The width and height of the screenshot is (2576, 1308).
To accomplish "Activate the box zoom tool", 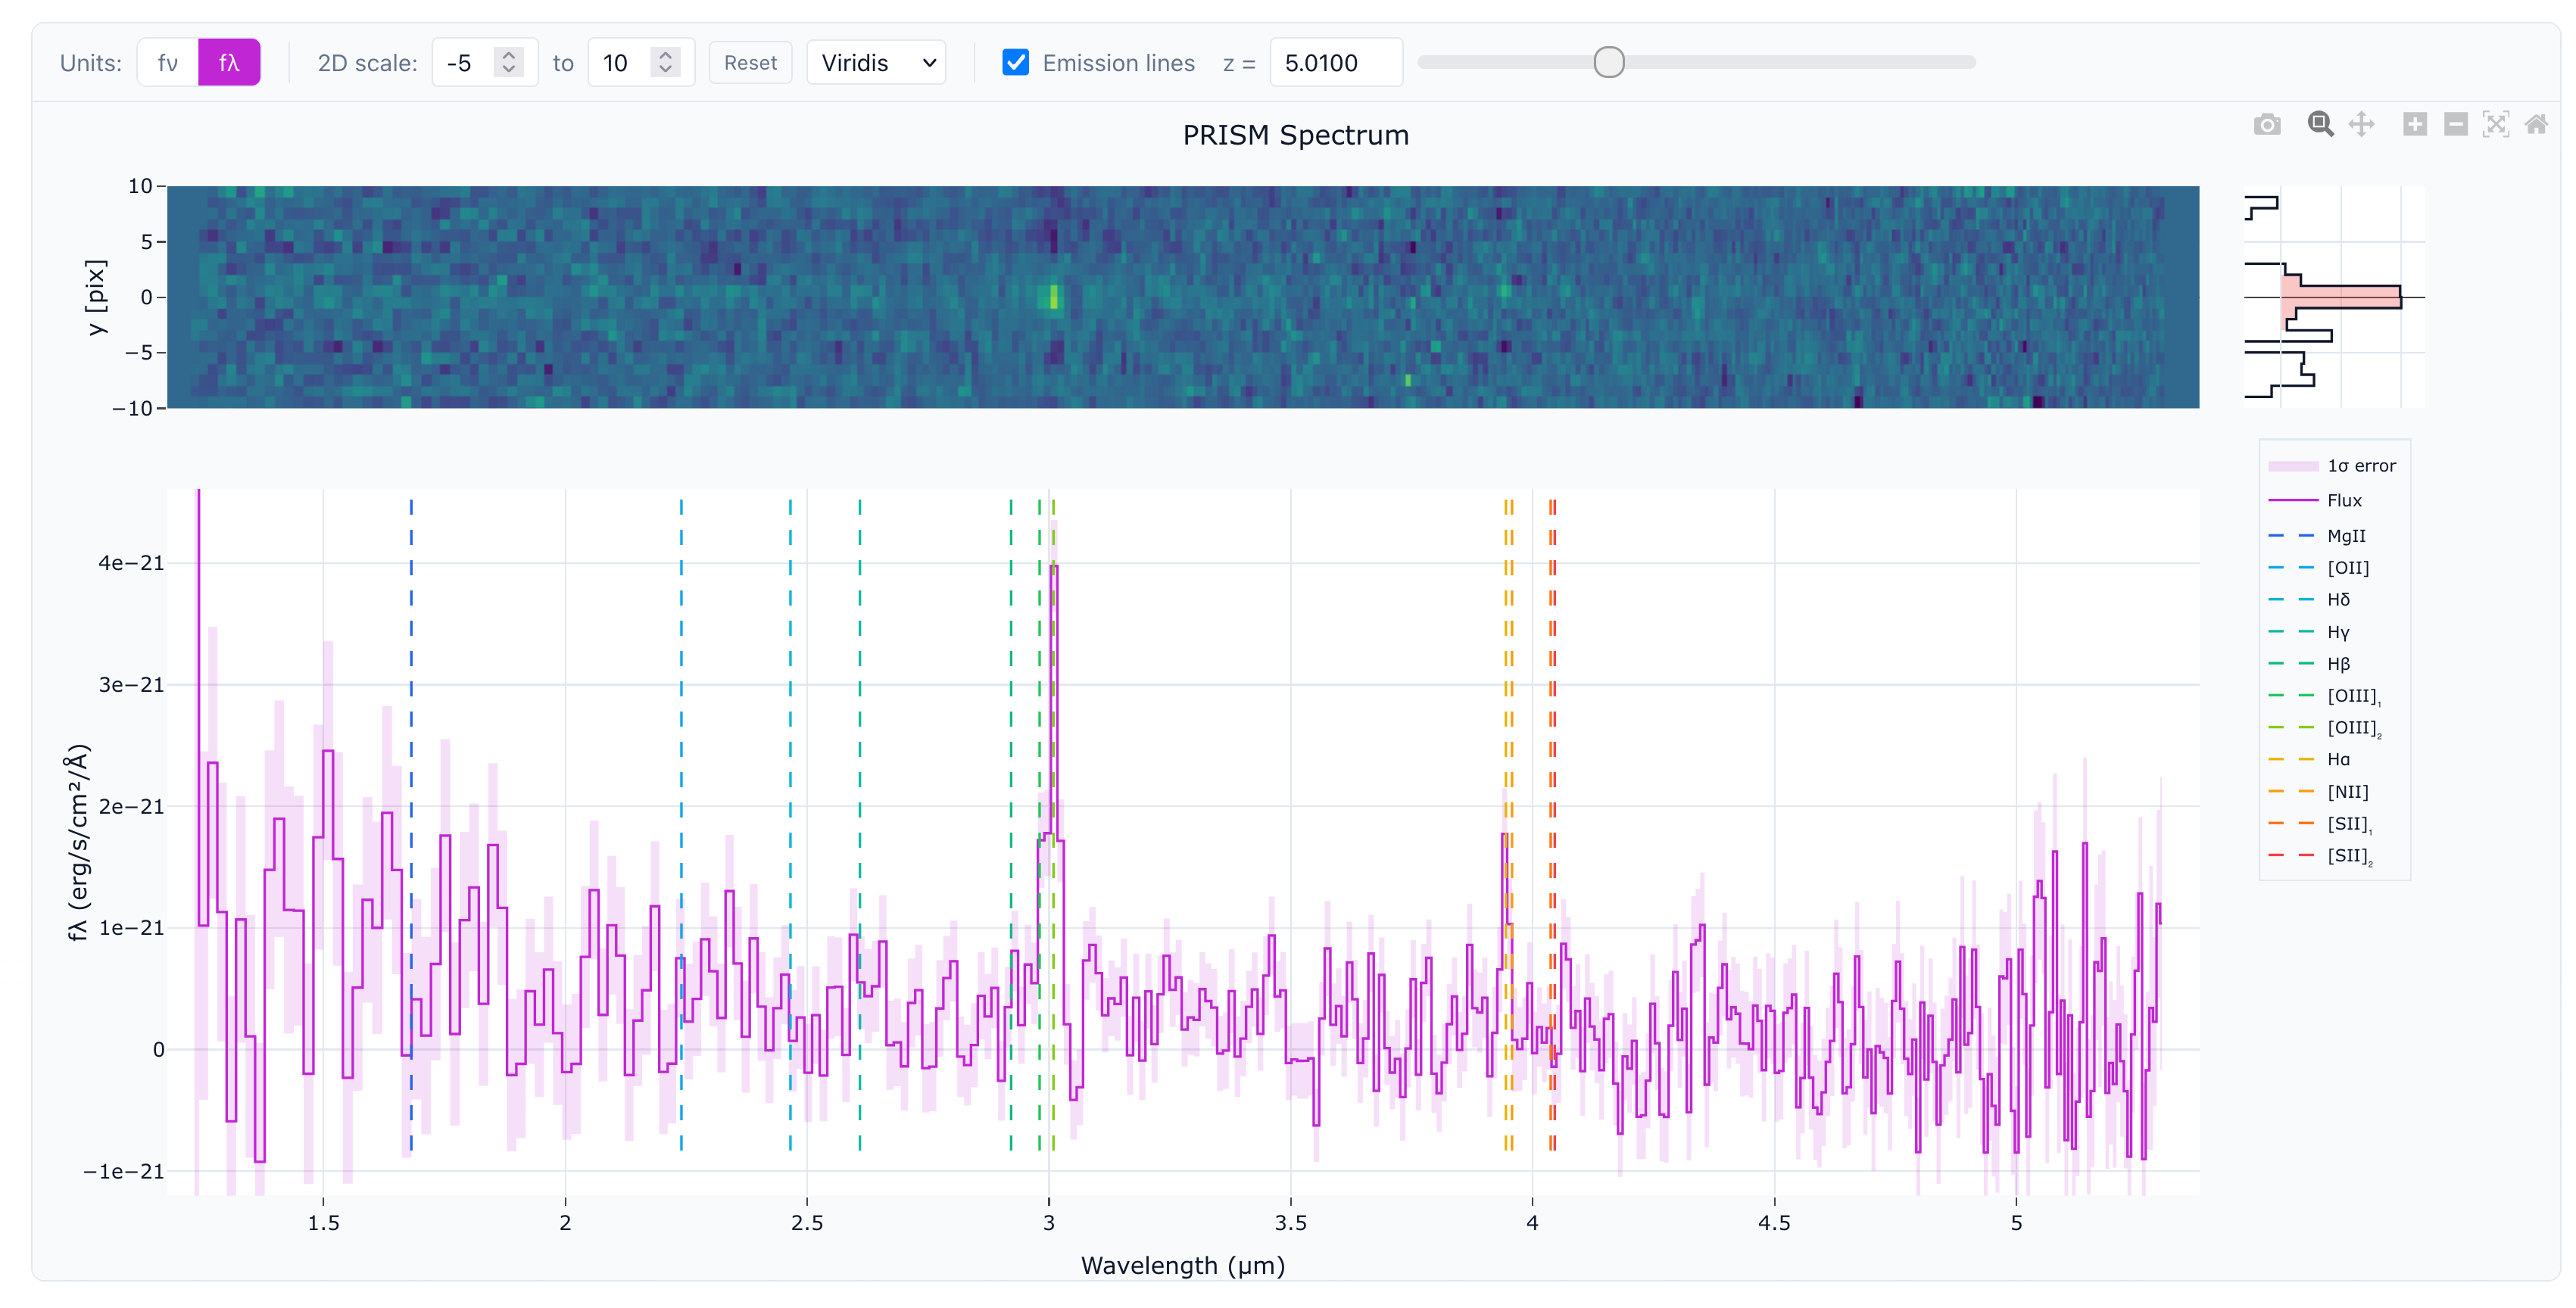I will click(x=2321, y=124).
